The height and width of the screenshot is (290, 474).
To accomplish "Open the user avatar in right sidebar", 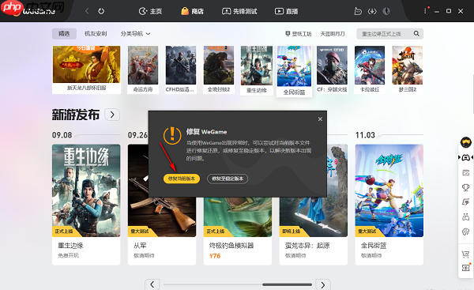I will pyautogui.click(x=466, y=142).
